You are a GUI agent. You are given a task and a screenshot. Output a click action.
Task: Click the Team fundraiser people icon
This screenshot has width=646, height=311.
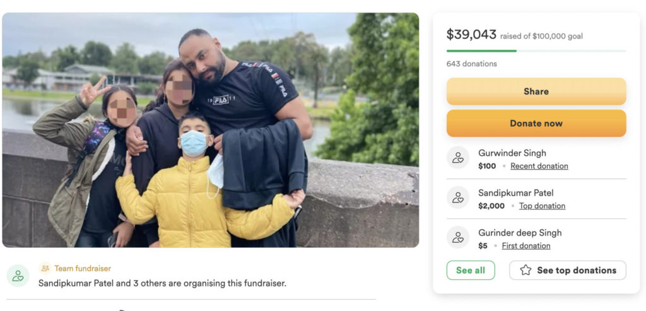pos(45,268)
